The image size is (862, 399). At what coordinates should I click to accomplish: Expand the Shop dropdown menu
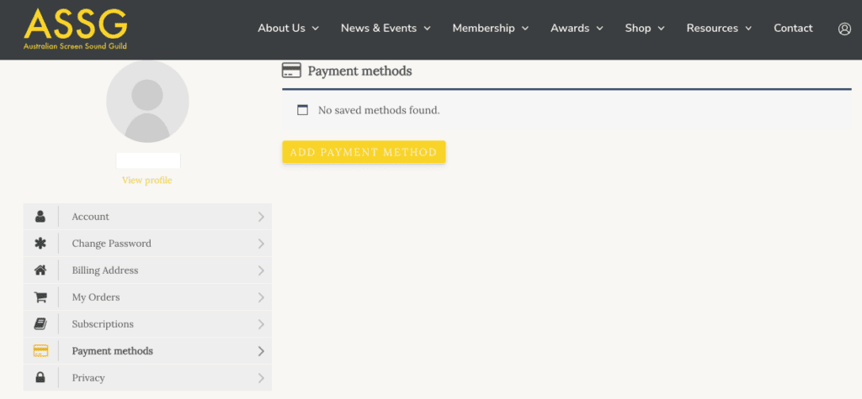coord(645,28)
